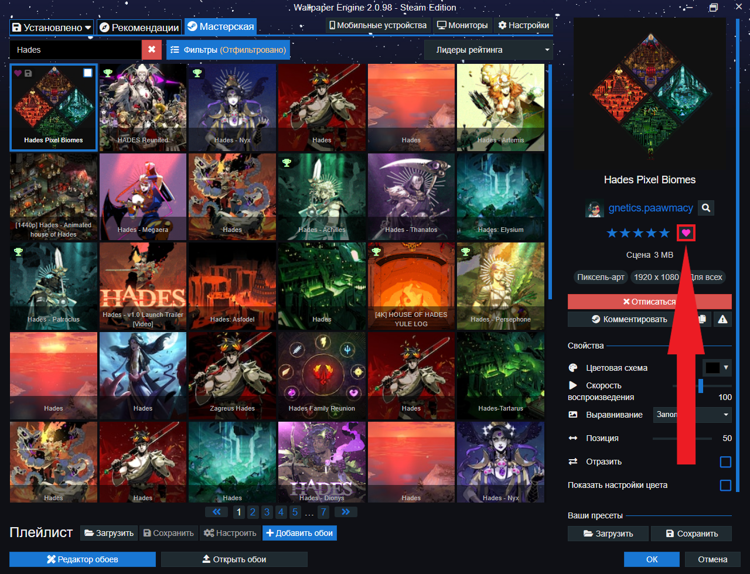Switch to the Рекомендации tab

coord(138,27)
